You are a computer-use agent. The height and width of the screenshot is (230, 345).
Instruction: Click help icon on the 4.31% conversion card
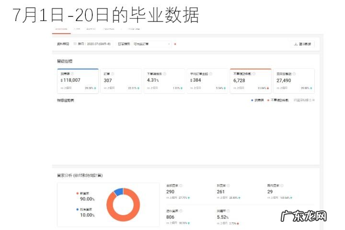[164, 74]
